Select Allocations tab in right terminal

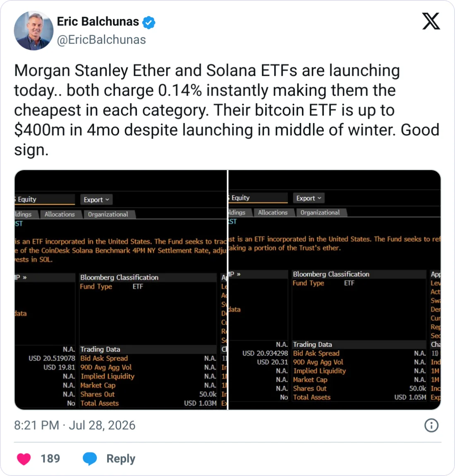point(273,212)
